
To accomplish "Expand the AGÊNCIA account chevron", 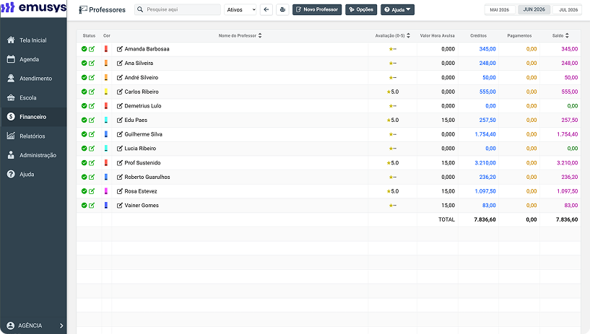I will [x=61, y=326].
